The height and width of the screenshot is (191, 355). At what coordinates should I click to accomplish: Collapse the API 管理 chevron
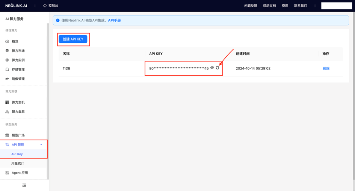(41, 145)
